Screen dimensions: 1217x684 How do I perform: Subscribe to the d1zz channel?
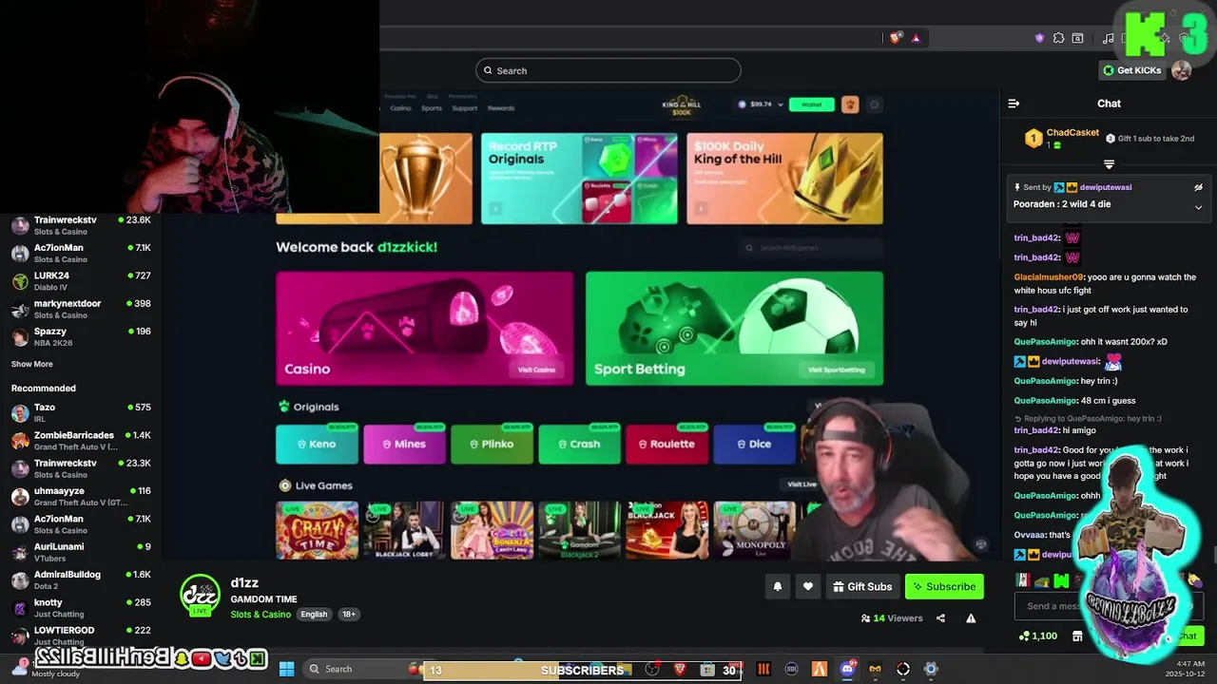[x=944, y=587]
